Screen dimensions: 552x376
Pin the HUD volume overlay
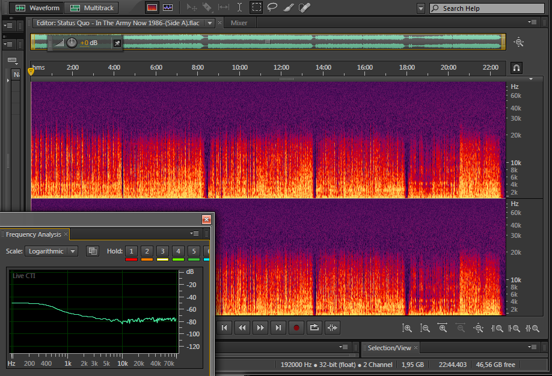pyautogui.click(x=117, y=43)
